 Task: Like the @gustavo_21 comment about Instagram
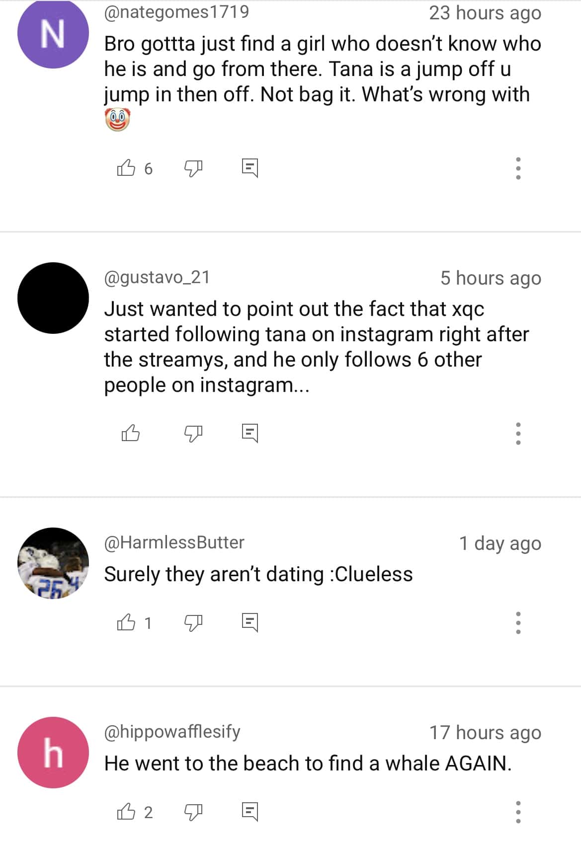tap(131, 433)
